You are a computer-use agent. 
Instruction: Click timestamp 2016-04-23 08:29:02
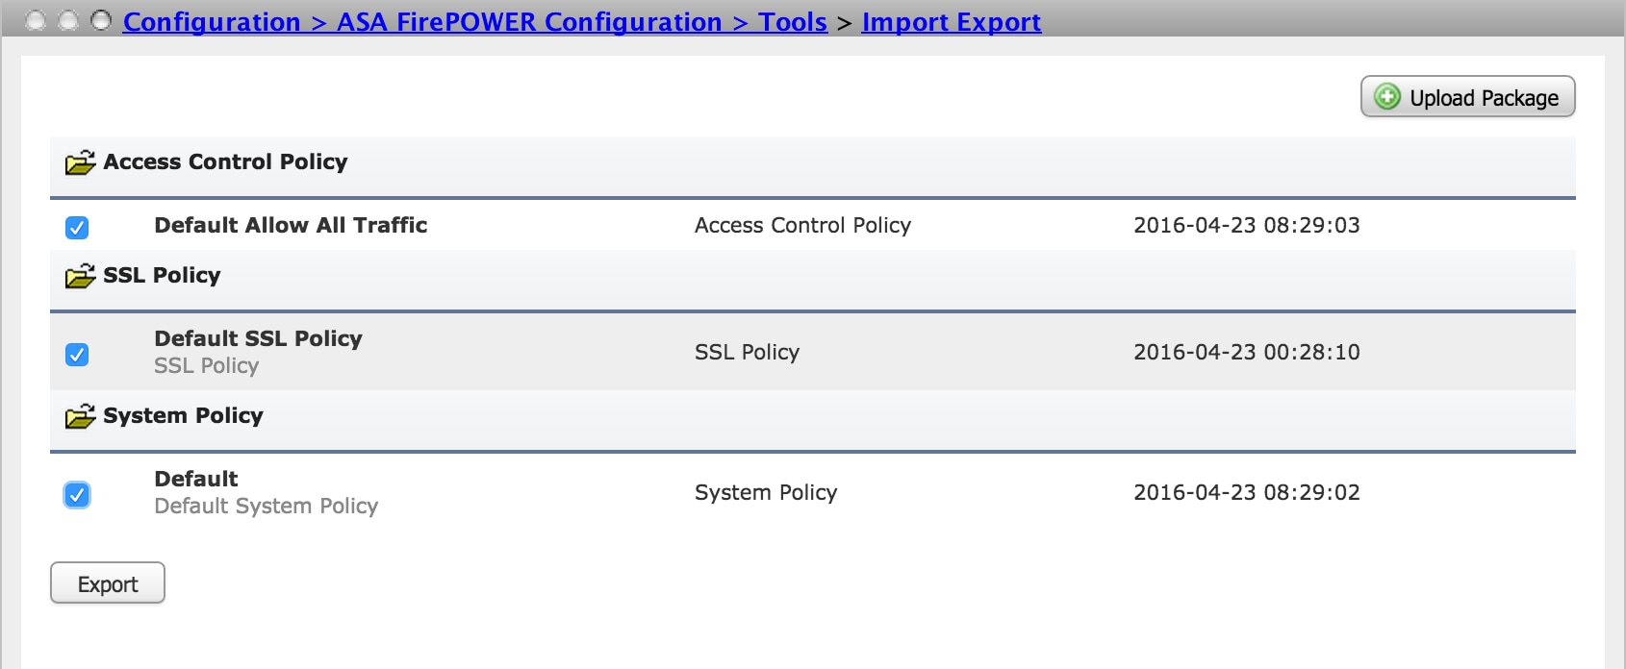(1247, 492)
